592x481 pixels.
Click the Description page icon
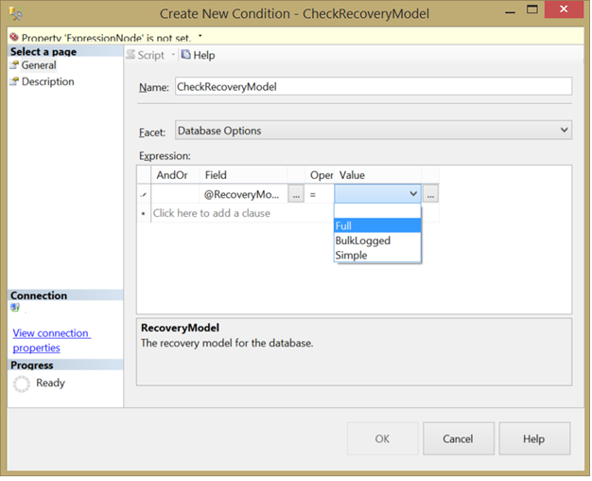(14, 81)
